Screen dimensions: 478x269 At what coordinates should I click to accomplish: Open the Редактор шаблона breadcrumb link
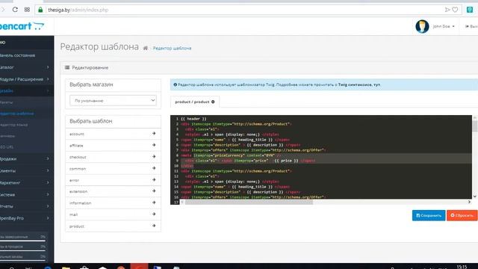click(172, 48)
